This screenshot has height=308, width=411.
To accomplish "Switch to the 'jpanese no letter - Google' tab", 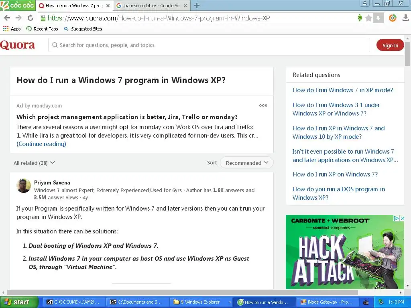I will [x=151, y=6].
